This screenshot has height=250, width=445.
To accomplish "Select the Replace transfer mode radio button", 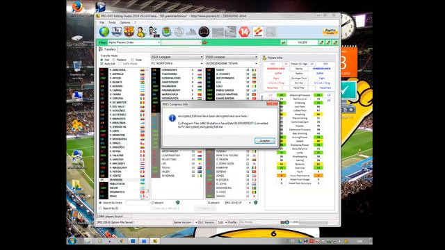I will pyautogui.click(x=113, y=60).
